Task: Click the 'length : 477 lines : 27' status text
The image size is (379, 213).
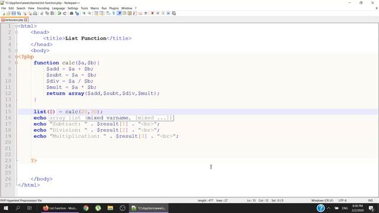Action: click(213, 201)
